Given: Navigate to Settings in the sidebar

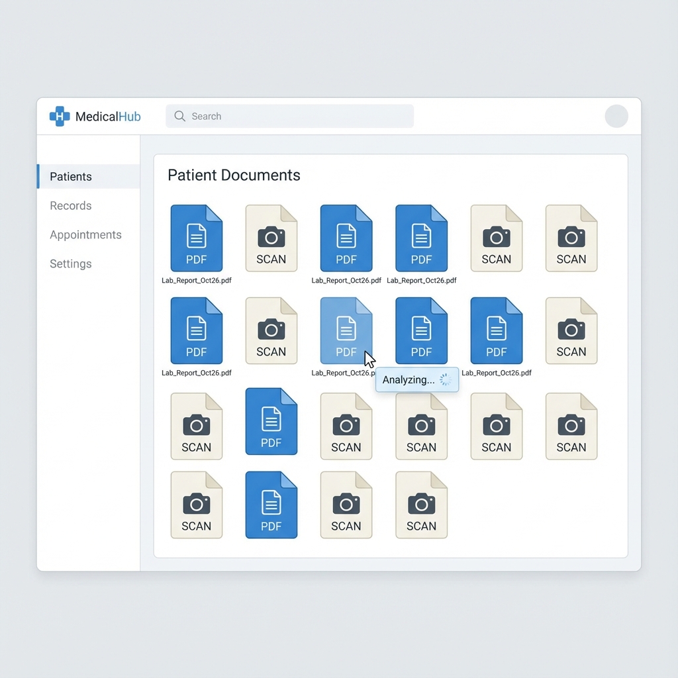Looking at the screenshot, I should 70,264.
